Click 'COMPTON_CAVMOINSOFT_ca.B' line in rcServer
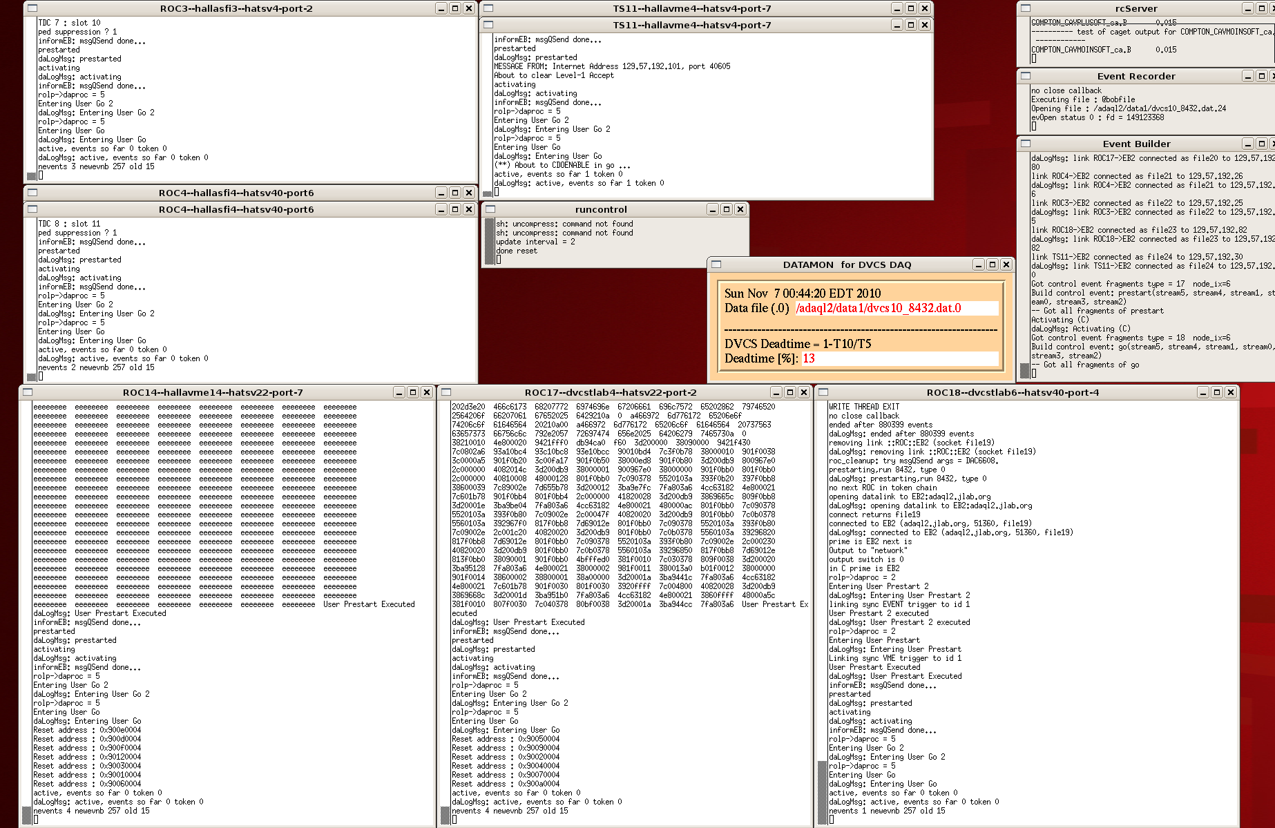 [x=1104, y=50]
